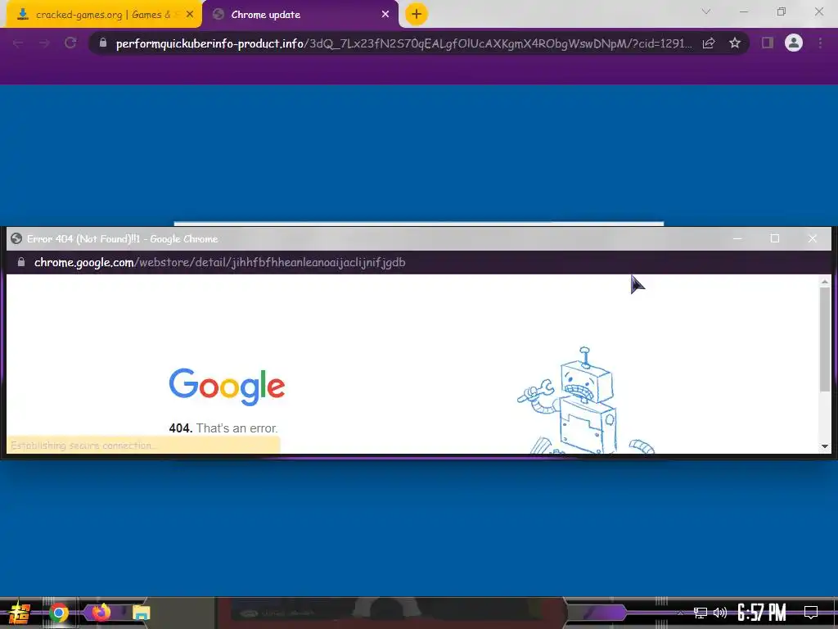
Task: Open Chrome's three-dot menu
Action: 820,43
